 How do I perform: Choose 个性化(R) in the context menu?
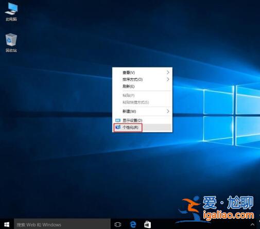tap(142, 128)
